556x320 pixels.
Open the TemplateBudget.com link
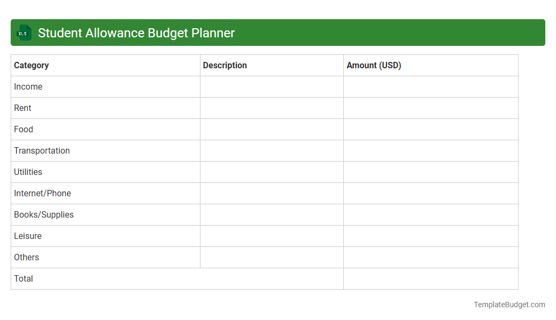point(509,304)
